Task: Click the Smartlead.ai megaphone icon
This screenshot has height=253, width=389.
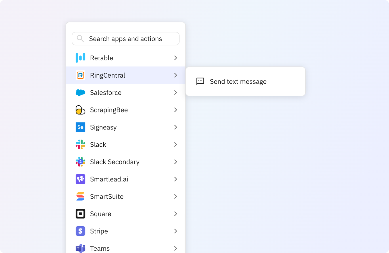Action: pos(80,179)
